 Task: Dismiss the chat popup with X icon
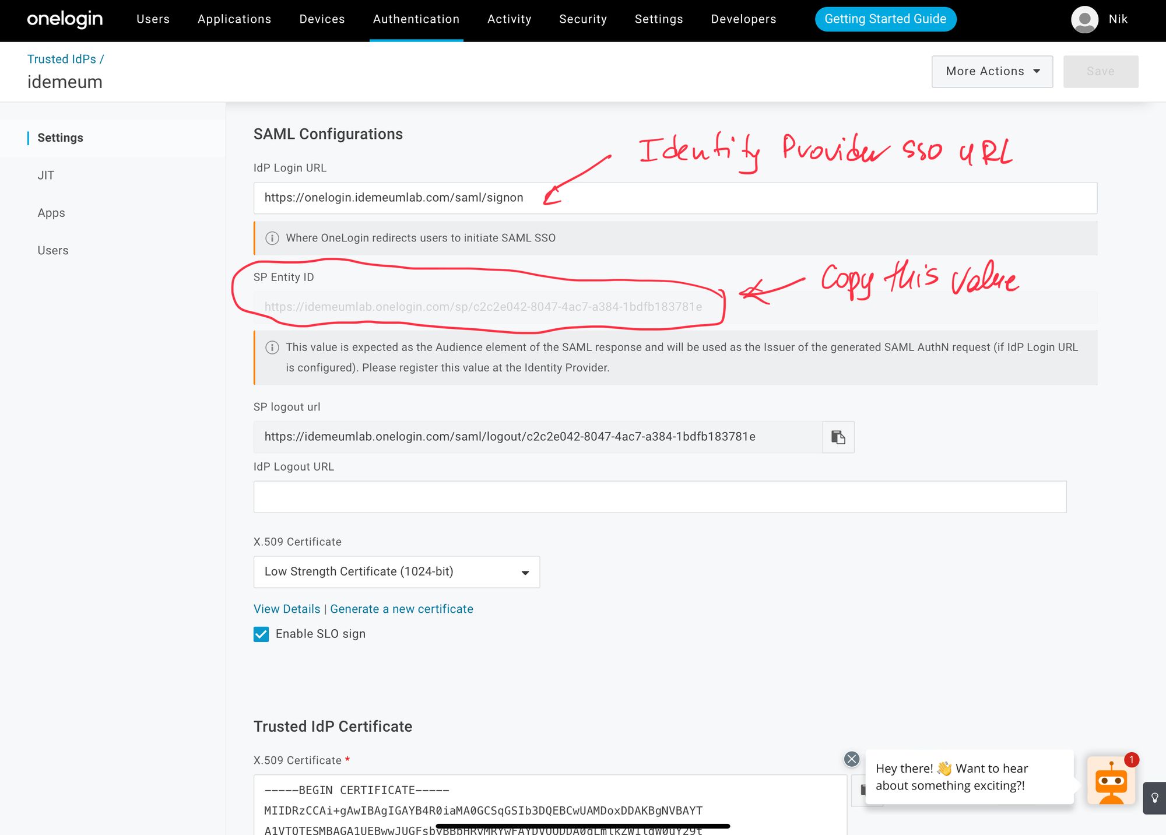[x=852, y=759]
